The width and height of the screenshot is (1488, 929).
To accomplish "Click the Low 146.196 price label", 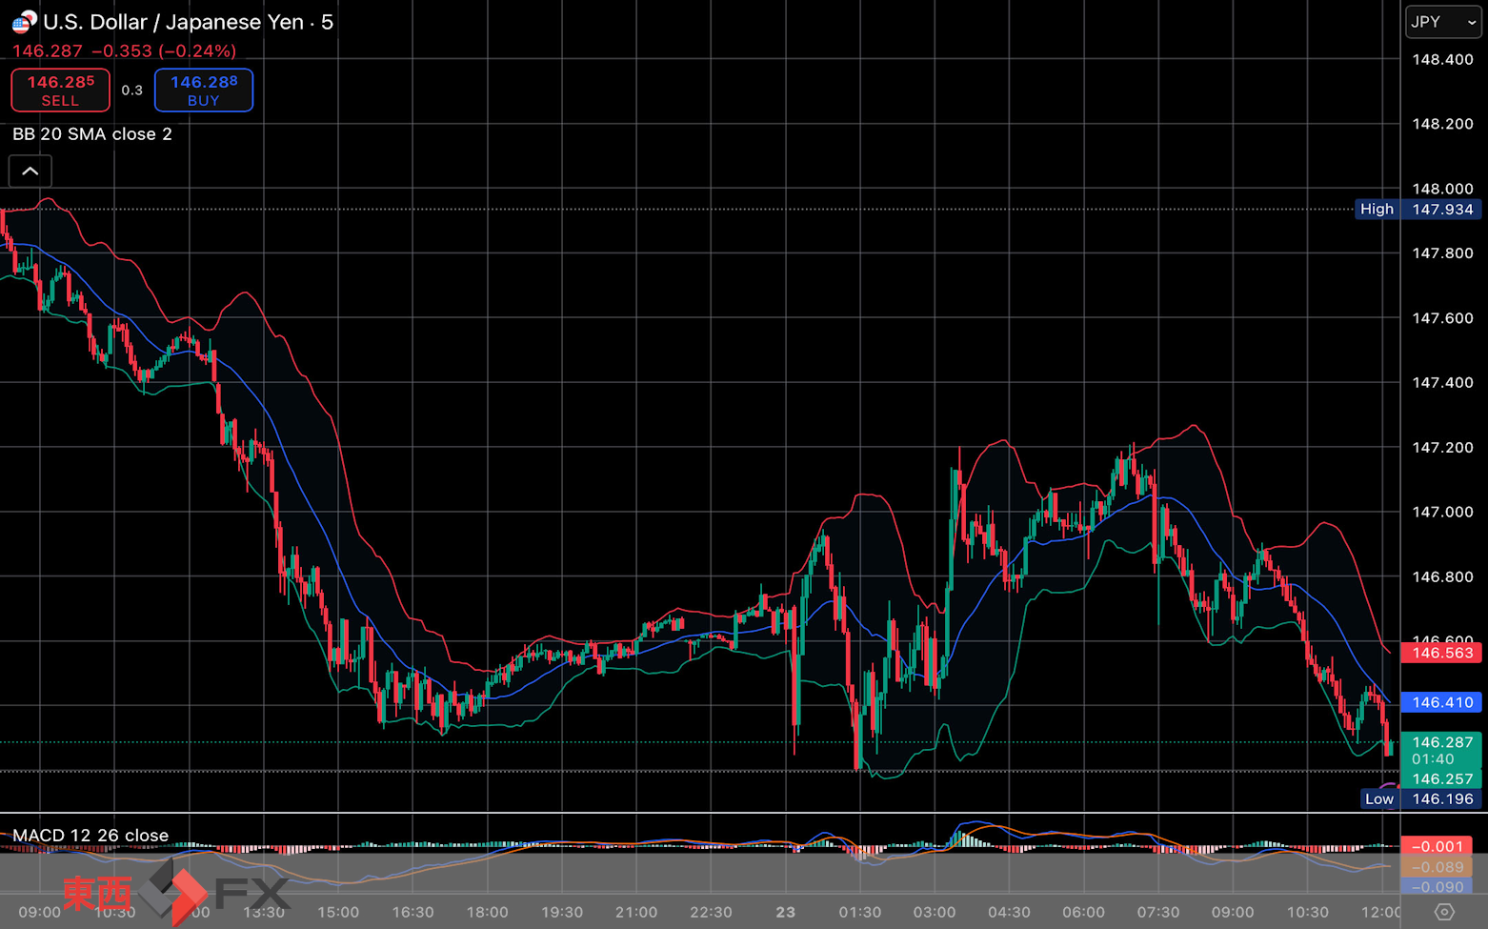I will click(x=1421, y=799).
